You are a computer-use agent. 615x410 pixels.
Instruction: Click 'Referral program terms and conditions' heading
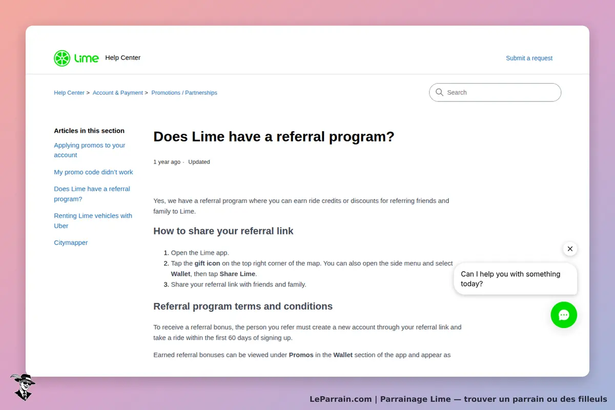coord(243,306)
